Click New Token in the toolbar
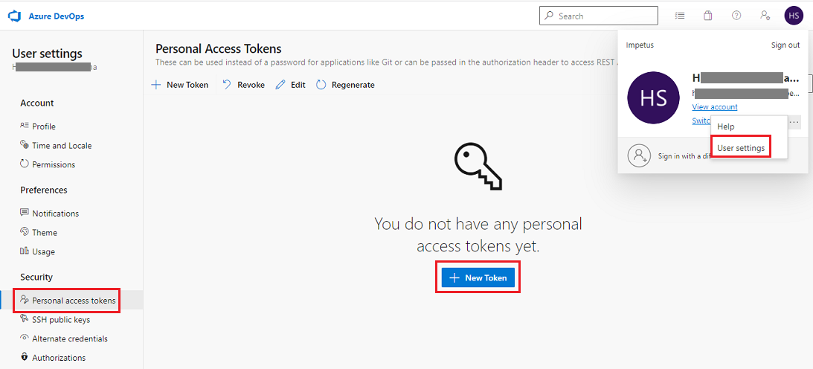 [180, 85]
